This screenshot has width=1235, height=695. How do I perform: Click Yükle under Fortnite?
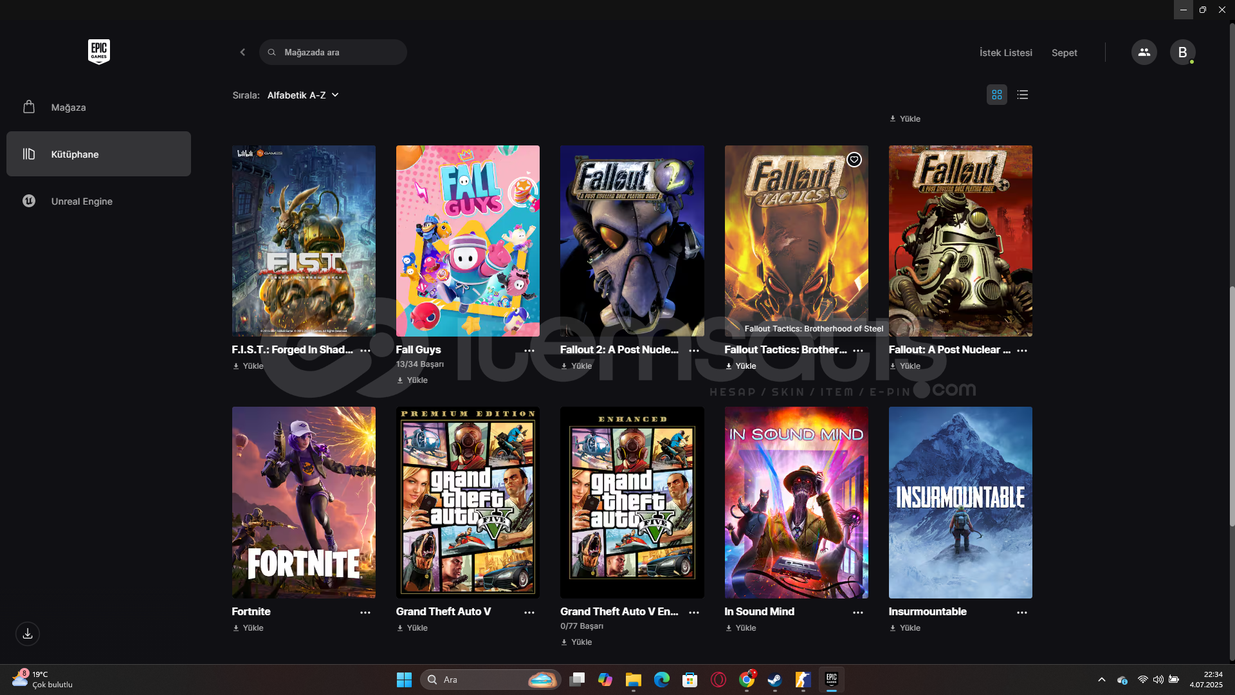248,628
